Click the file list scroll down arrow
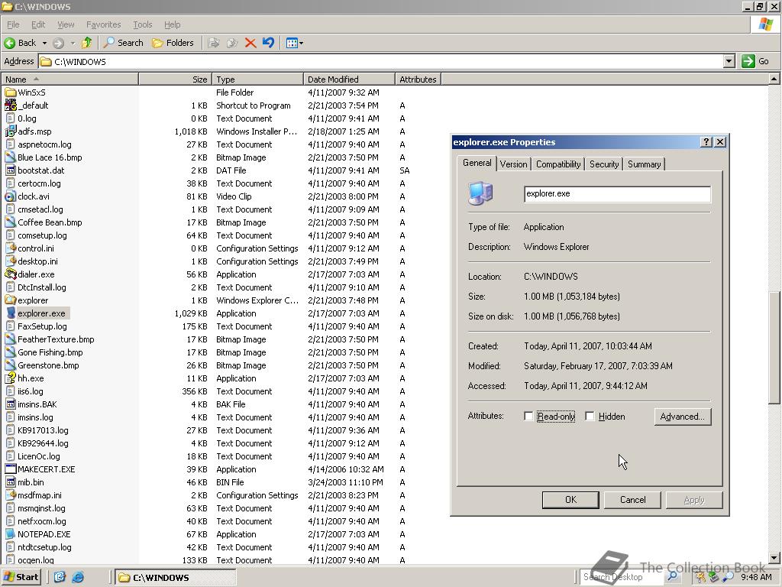This screenshot has width=782, height=587. (774, 557)
